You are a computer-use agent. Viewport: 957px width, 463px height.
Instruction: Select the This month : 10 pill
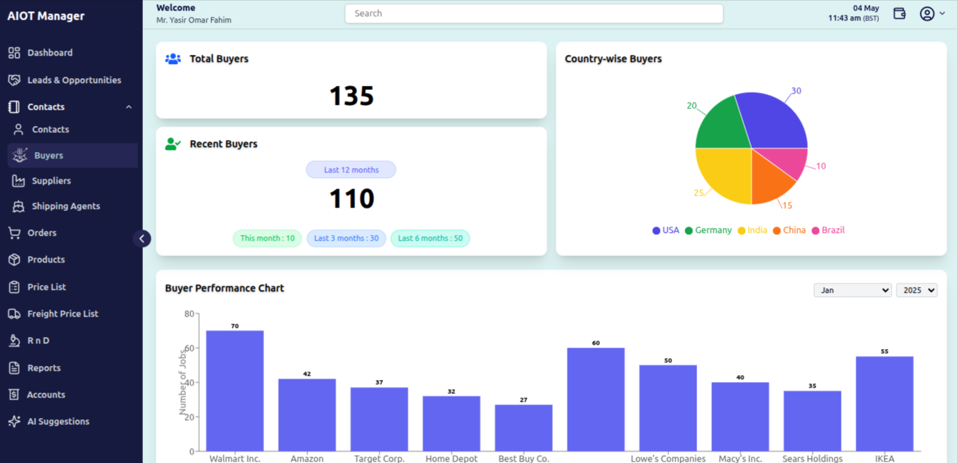[267, 239]
